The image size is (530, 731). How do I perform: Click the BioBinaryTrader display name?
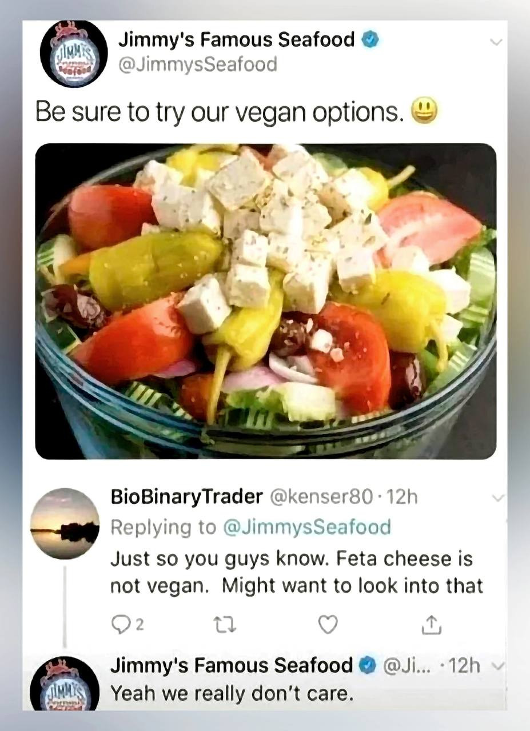[x=186, y=497]
